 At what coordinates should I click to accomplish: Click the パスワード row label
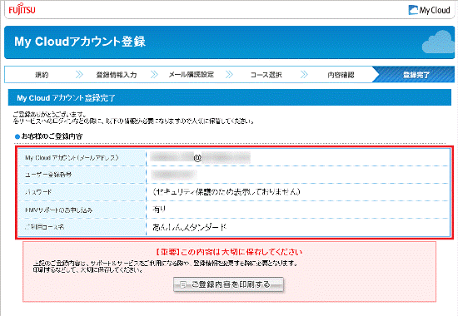(38, 192)
